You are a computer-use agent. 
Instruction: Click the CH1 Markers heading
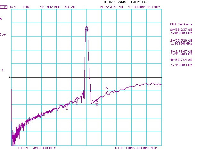coord(181,24)
